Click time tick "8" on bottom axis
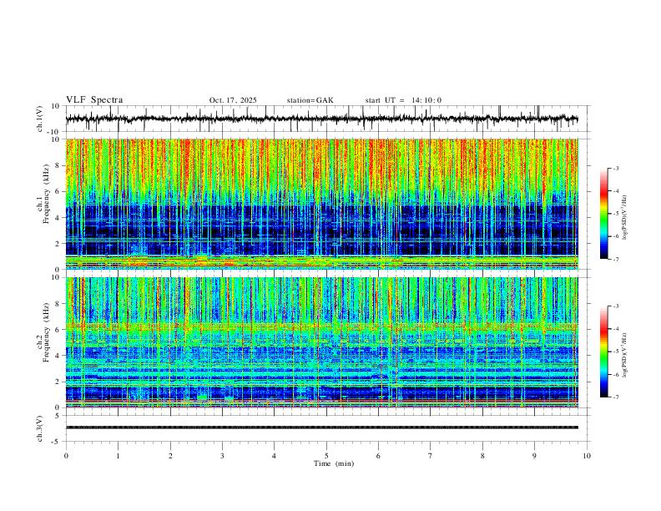The width and height of the screenshot is (661, 511). click(x=482, y=456)
